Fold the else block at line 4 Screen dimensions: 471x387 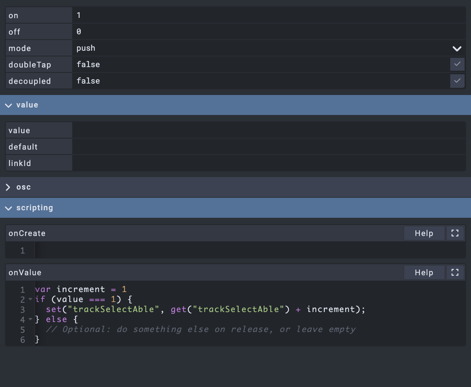(x=30, y=319)
